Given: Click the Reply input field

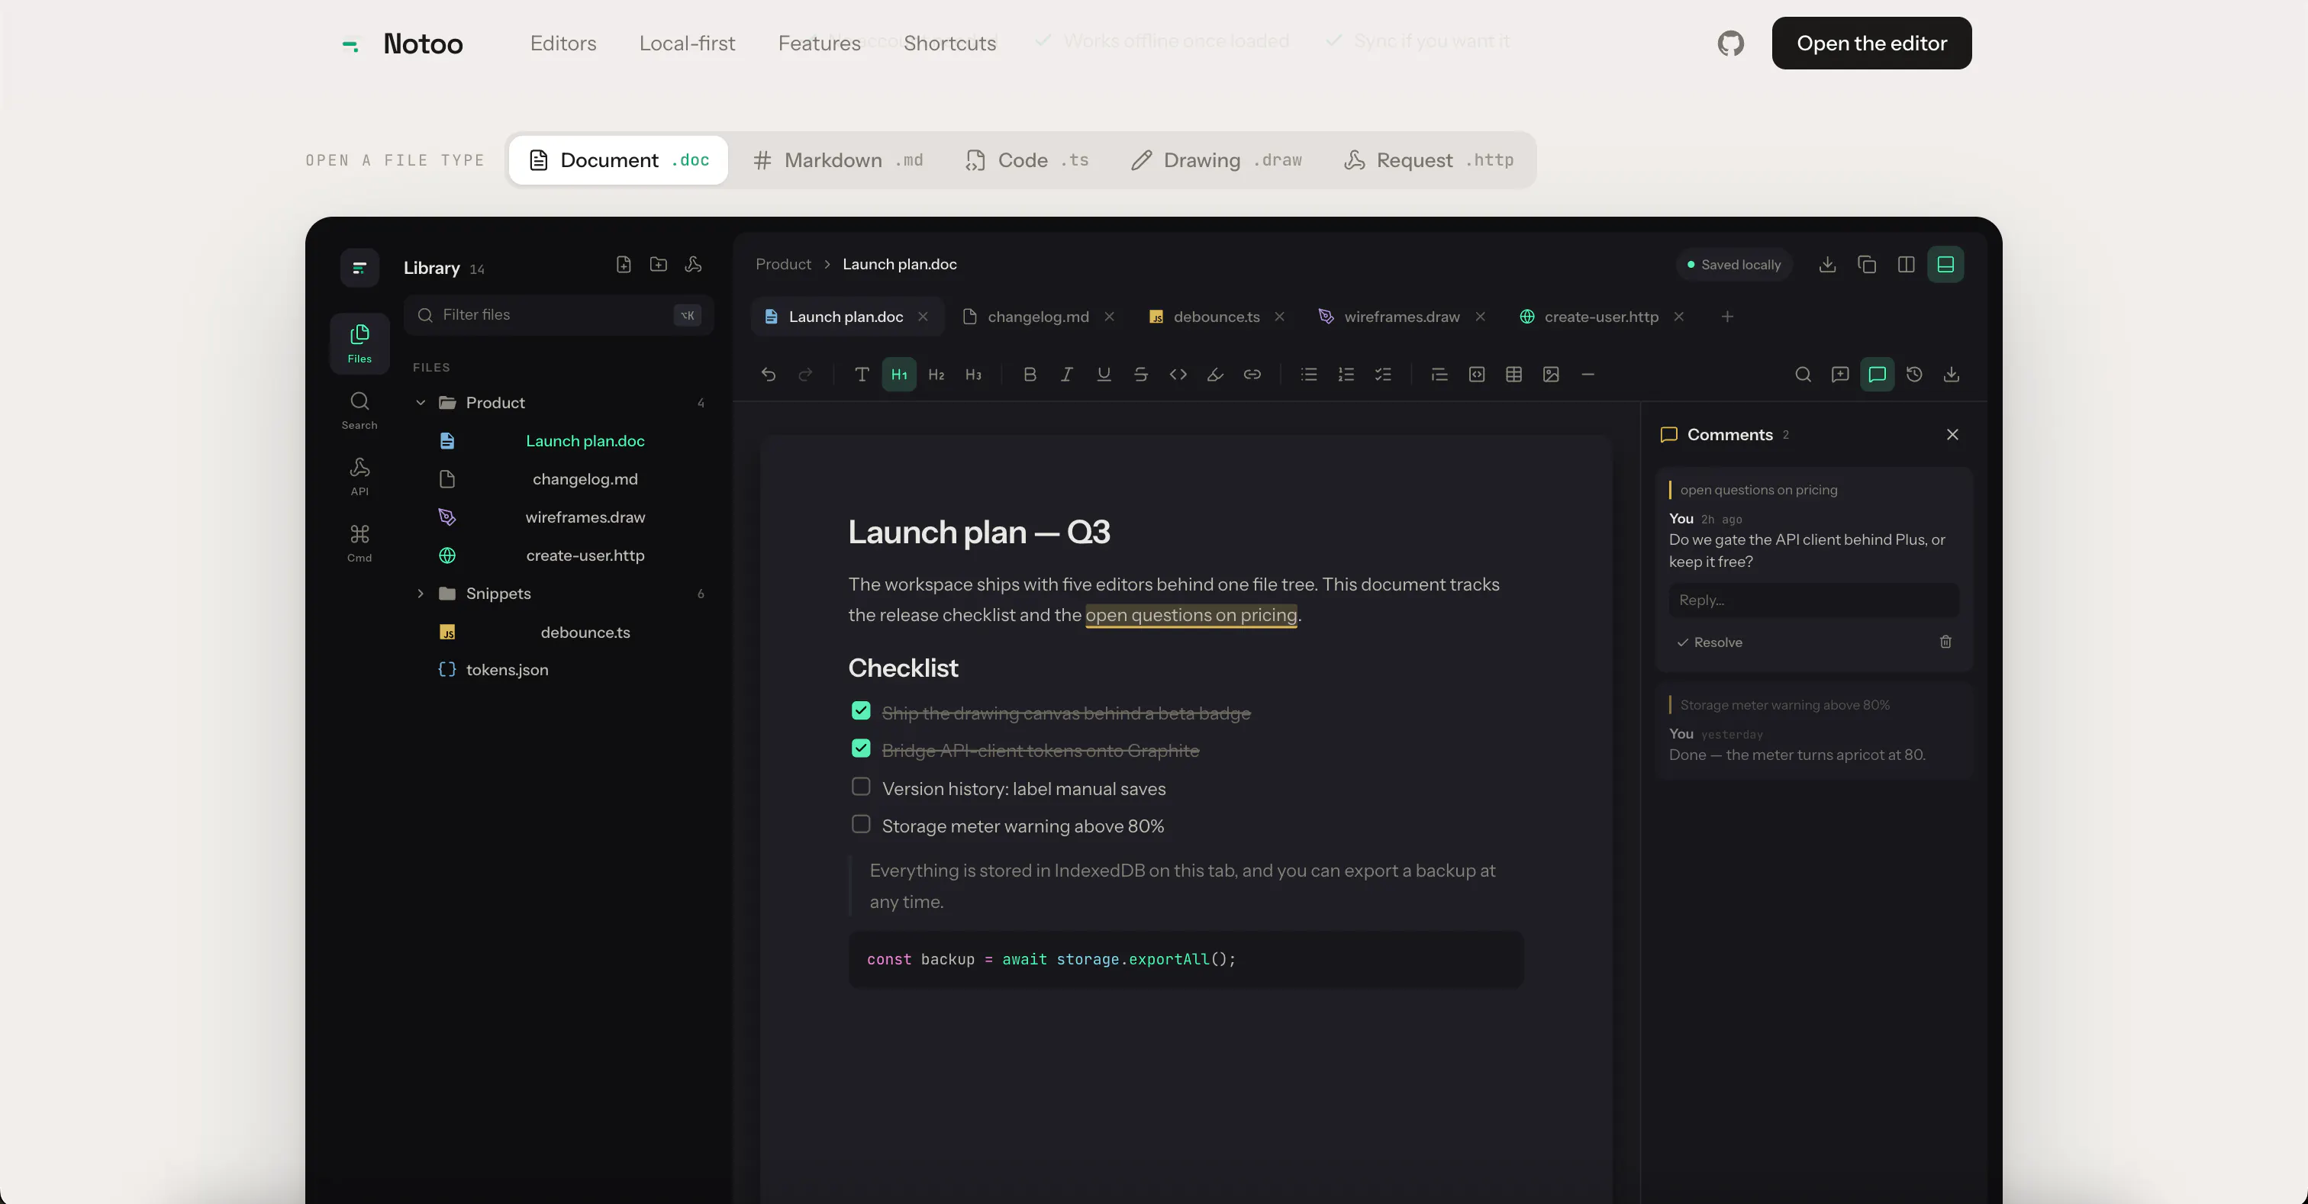Looking at the screenshot, I should click(x=1813, y=600).
